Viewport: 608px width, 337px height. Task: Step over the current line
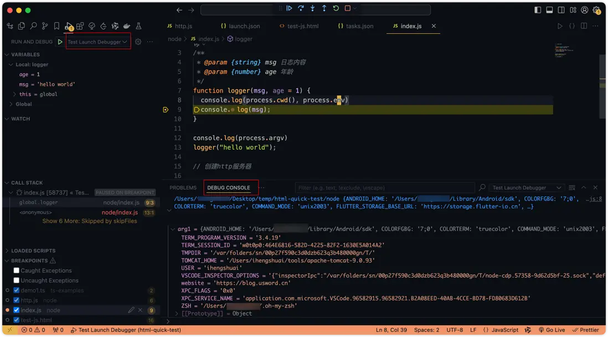point(301,8)
